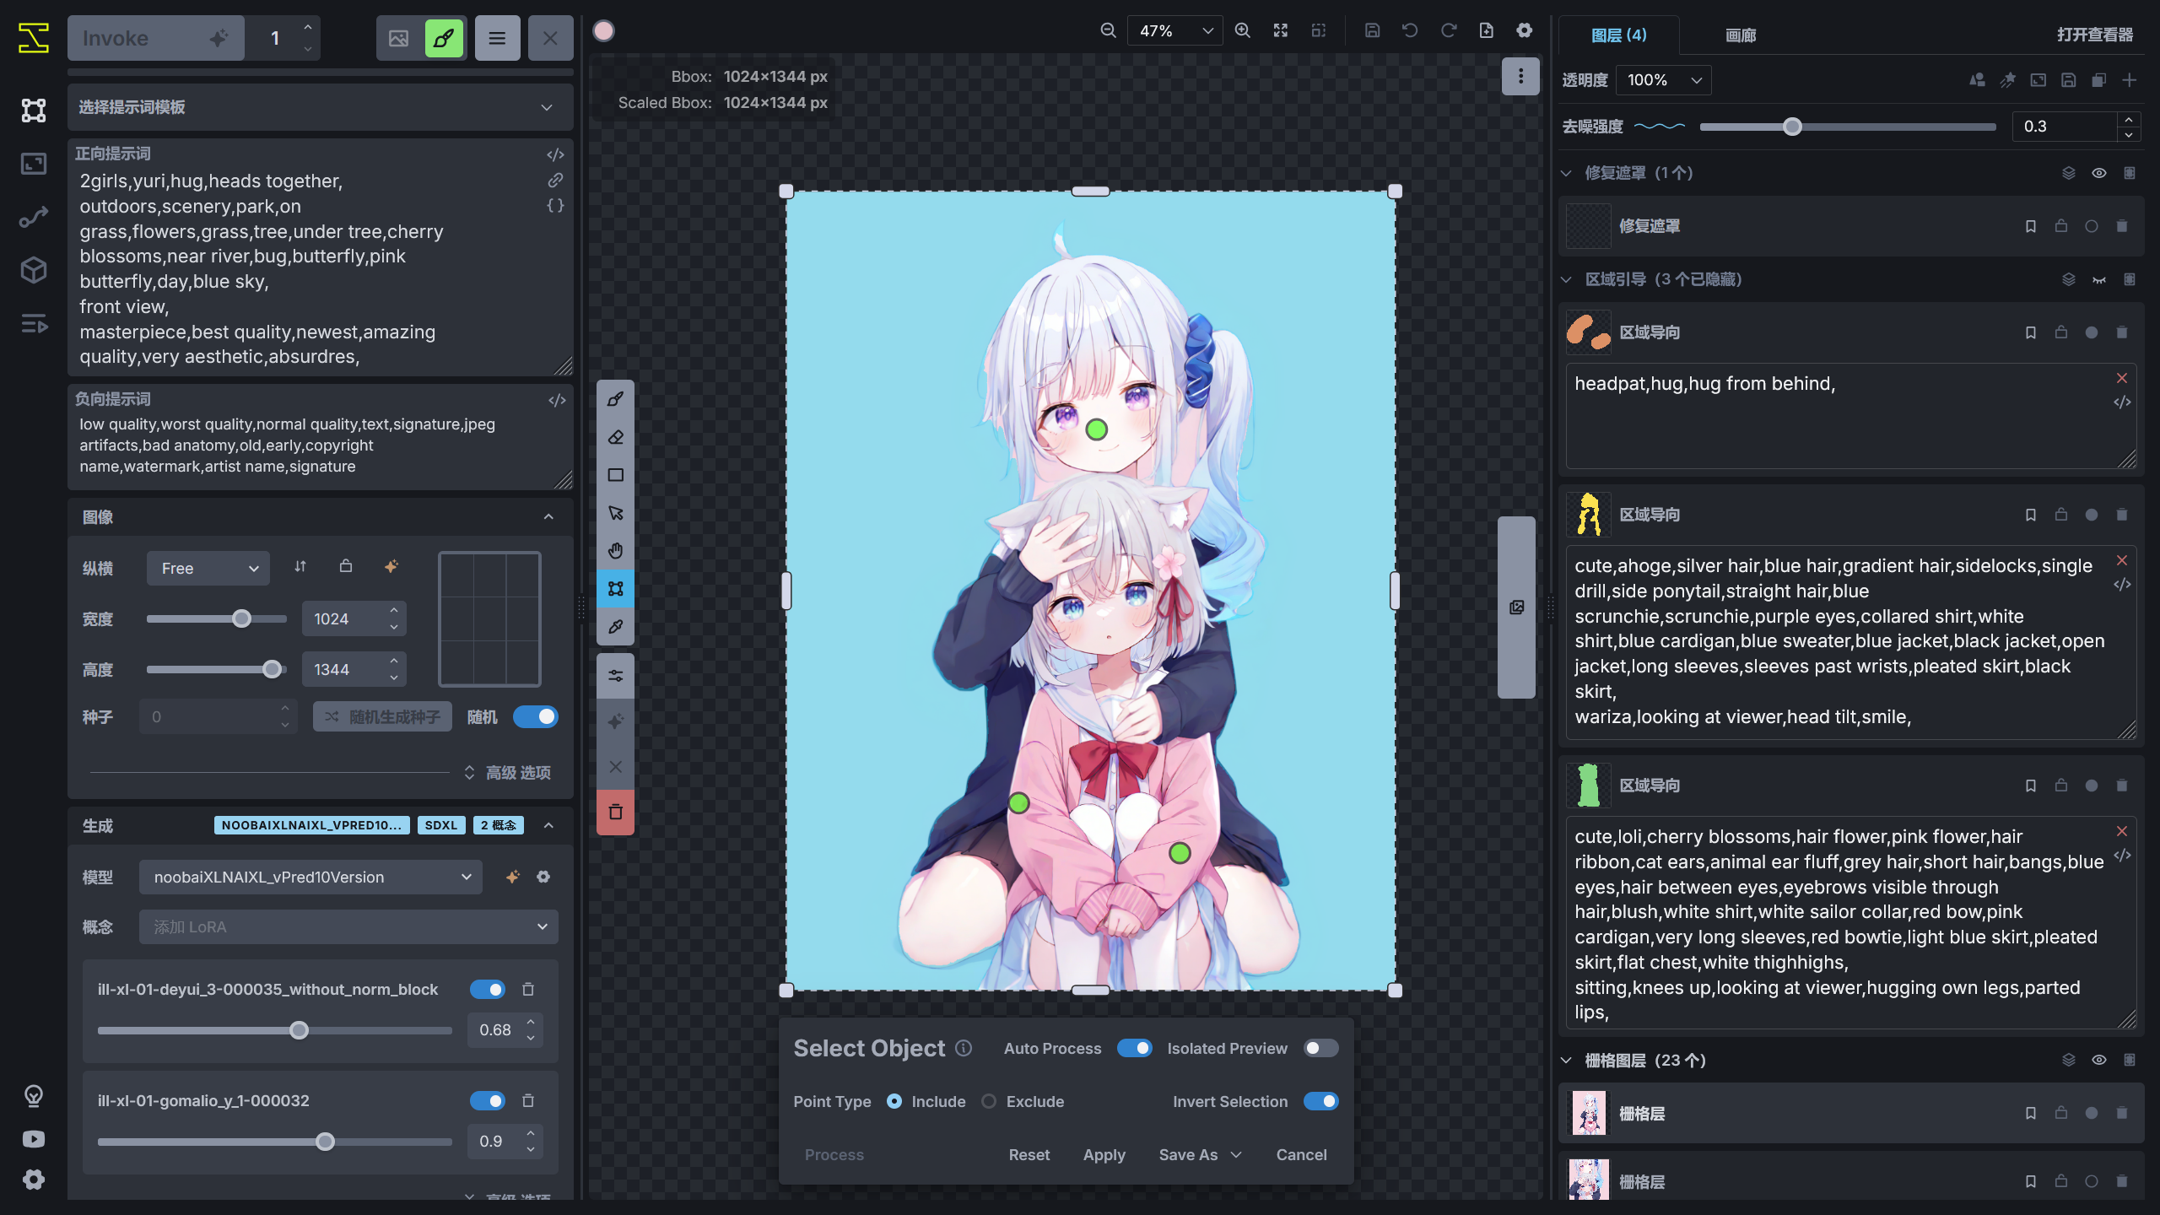Click 打开查看器 to open the viewer

(2095, 35)
